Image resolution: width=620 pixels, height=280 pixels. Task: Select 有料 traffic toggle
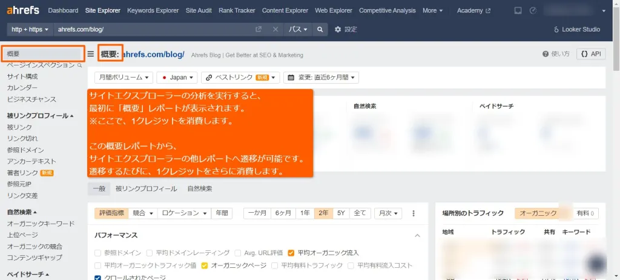(585, 213)
